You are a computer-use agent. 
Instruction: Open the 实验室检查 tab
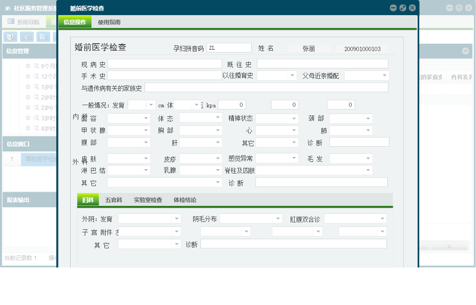(148, 200)
